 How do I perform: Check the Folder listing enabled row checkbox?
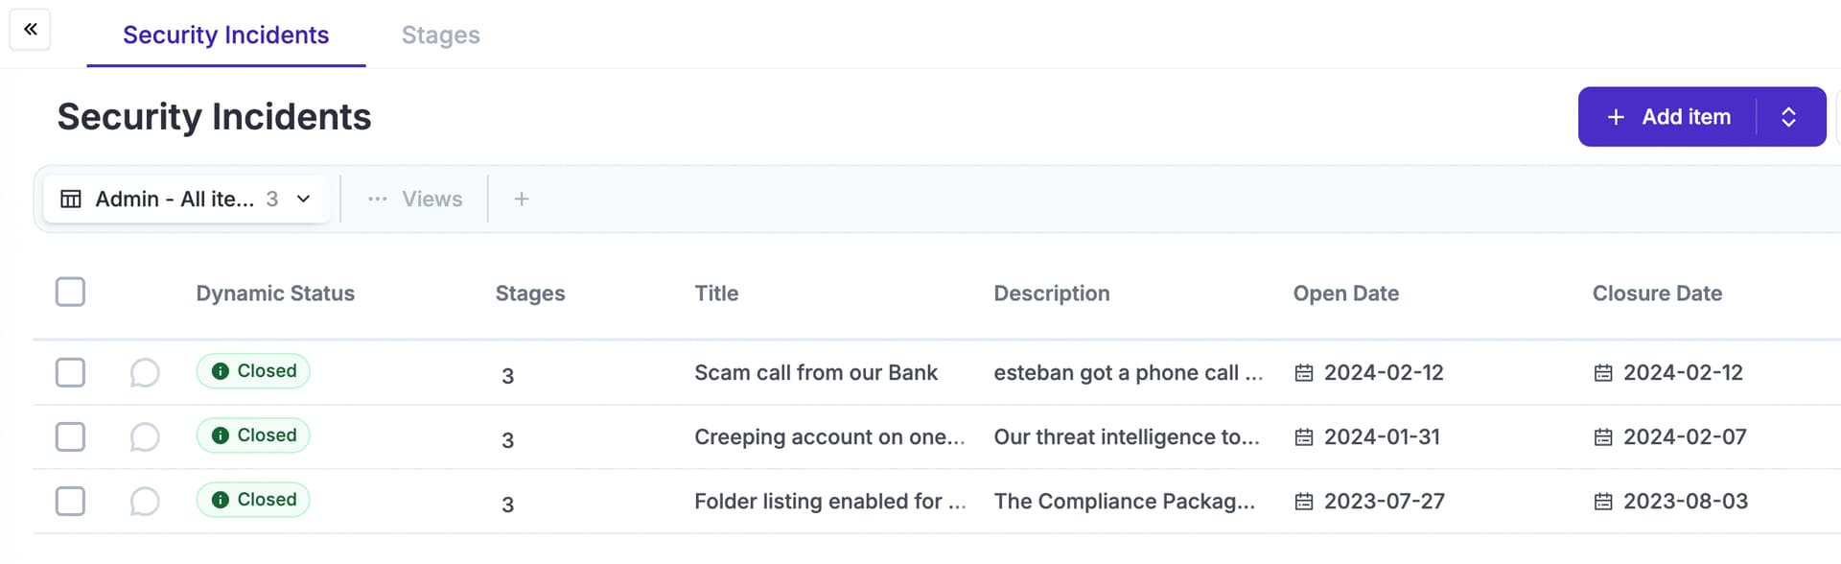pos(70,501)
